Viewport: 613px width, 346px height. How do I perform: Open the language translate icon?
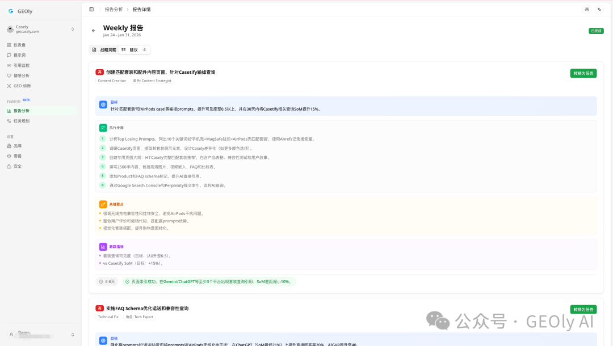(x=599, y=10)
